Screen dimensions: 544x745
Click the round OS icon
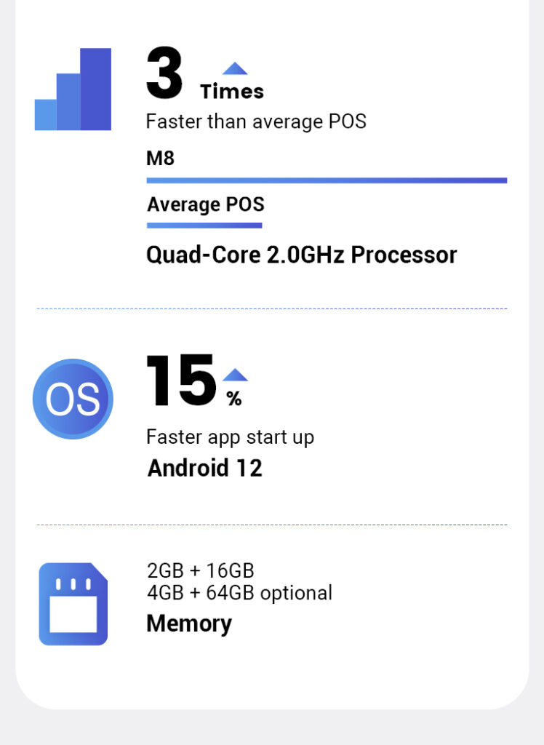(73, 399)
